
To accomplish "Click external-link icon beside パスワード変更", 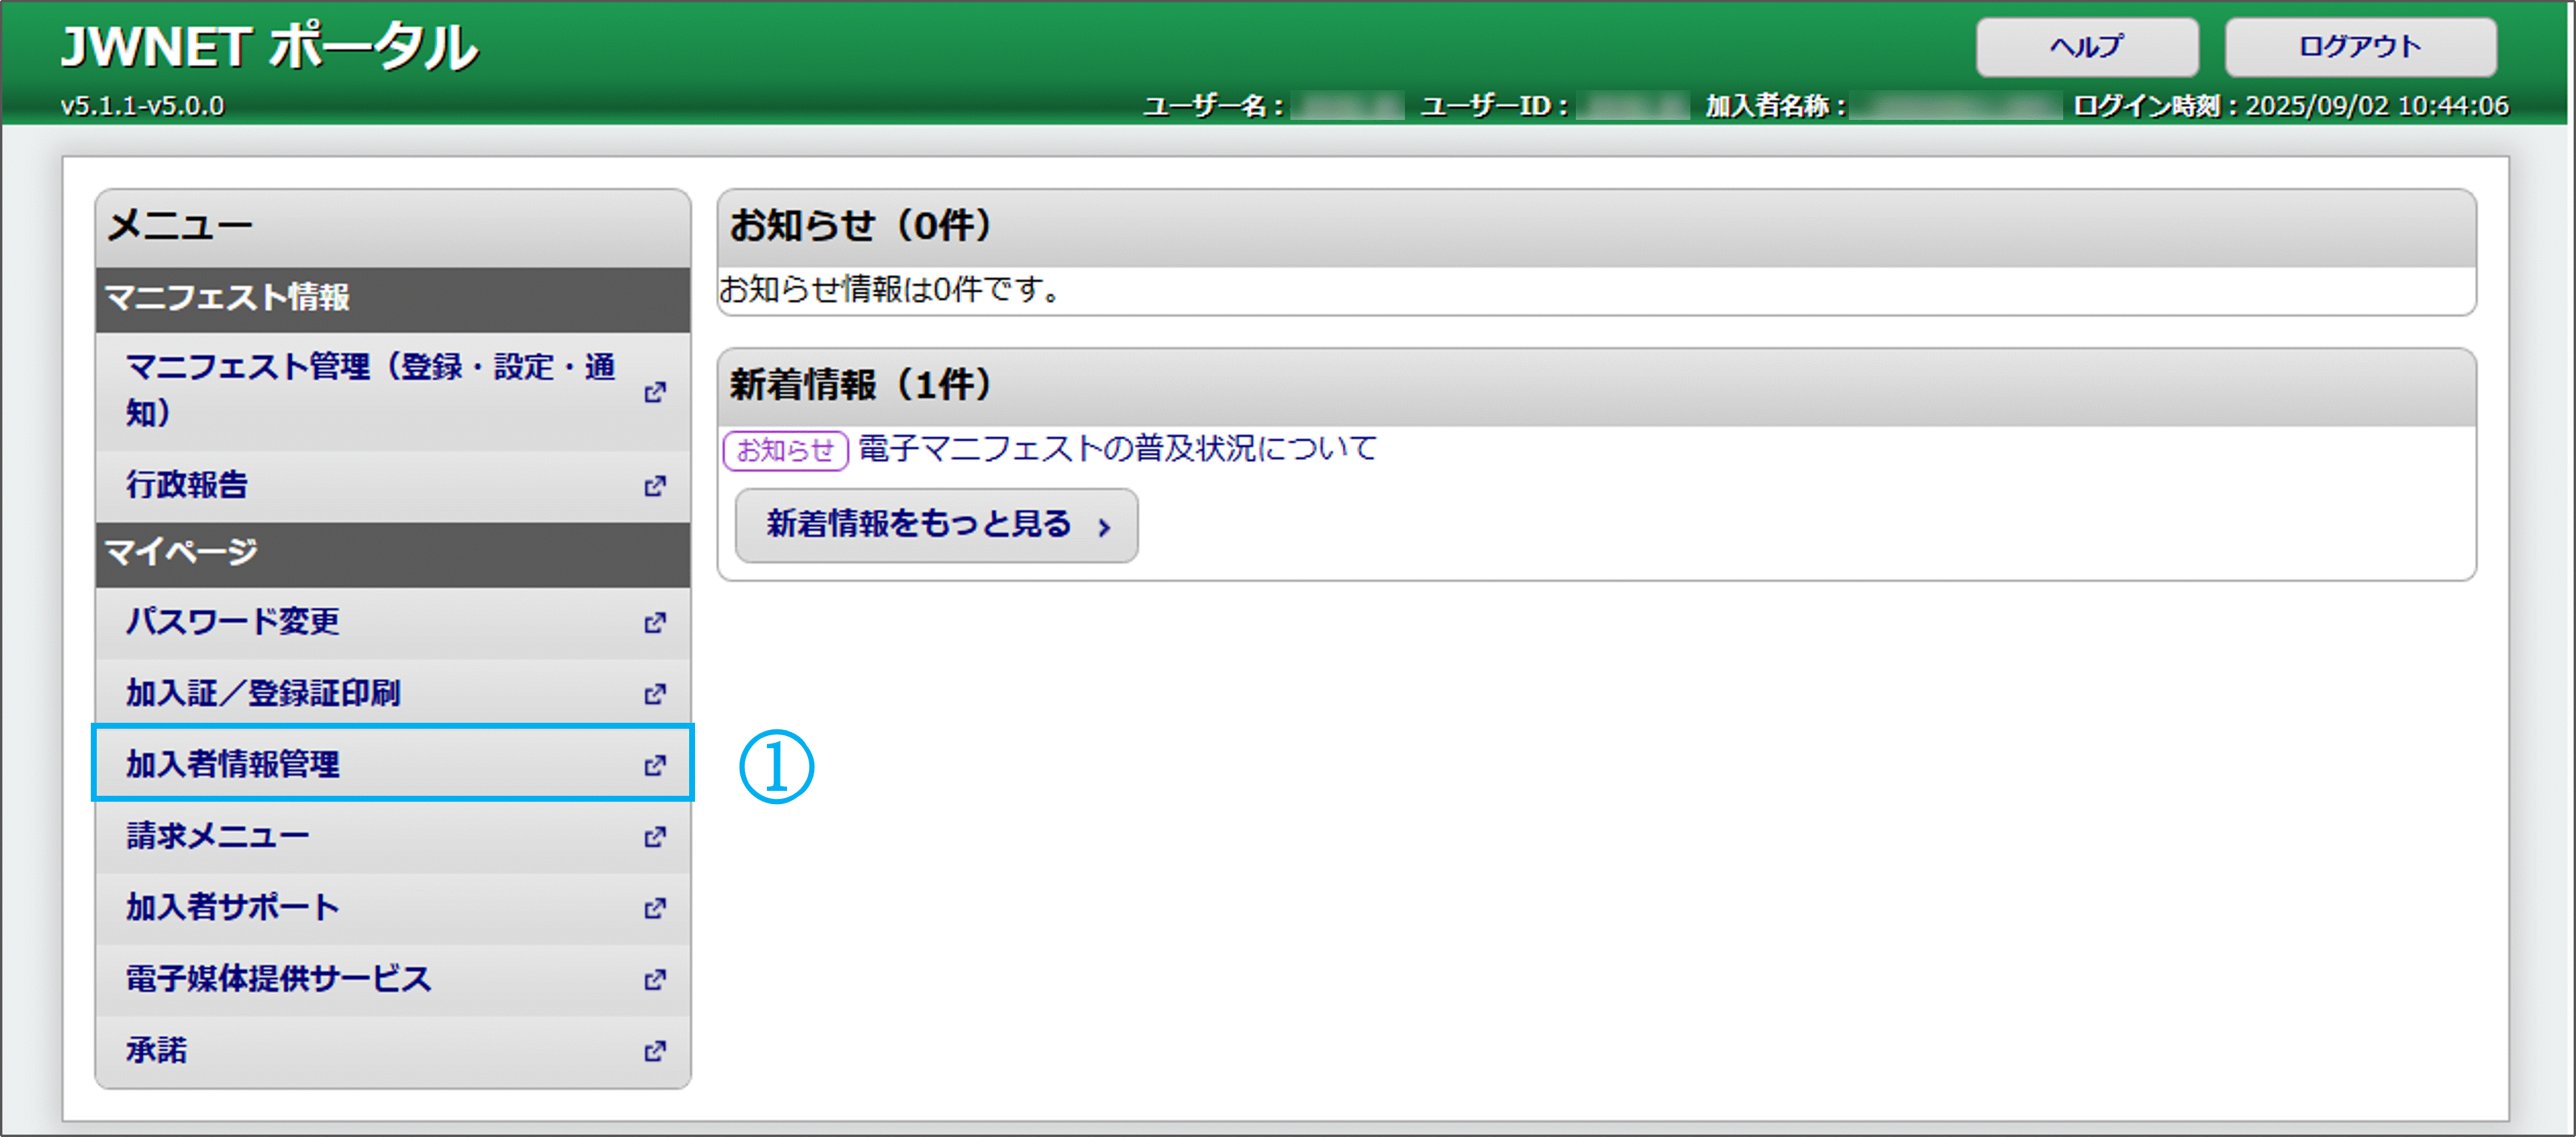I will 655,623.
